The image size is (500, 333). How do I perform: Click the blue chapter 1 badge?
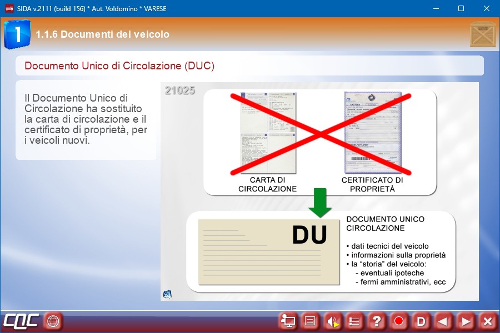pos(17,34)
